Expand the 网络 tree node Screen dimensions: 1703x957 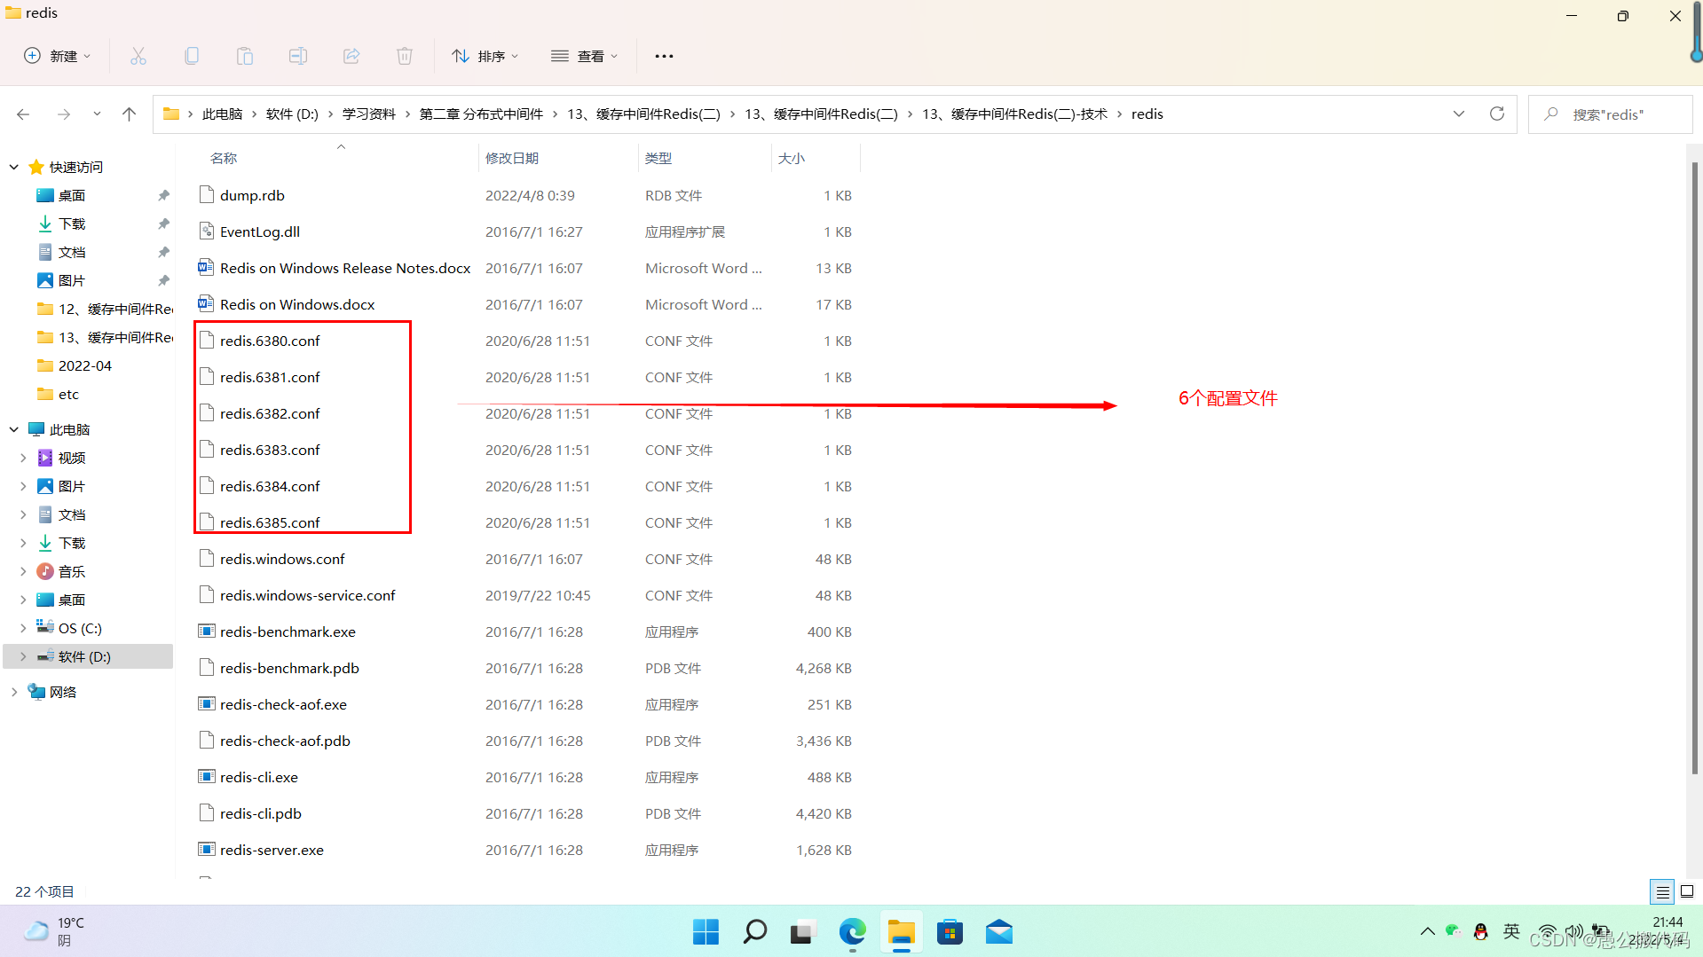tap(14, 692)
